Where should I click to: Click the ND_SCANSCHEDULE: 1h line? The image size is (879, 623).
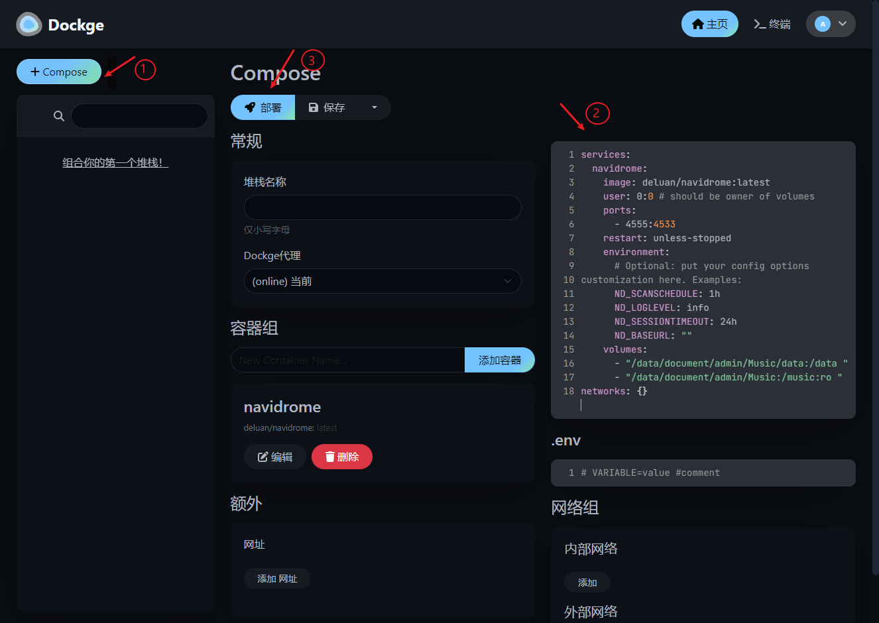pyautogui.click(x=667, y=294)
